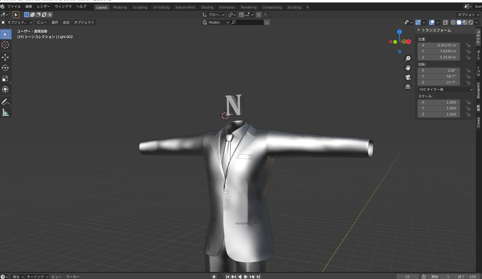Select the Select Box tool in left toolbar
This screenshot has width=482, height=279.
click(x=5, y=34)
